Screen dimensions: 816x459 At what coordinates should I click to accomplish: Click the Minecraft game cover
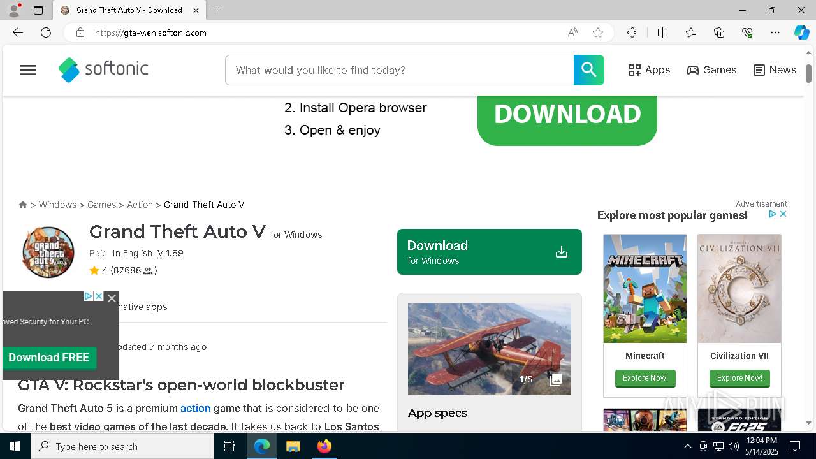(645, 288)
